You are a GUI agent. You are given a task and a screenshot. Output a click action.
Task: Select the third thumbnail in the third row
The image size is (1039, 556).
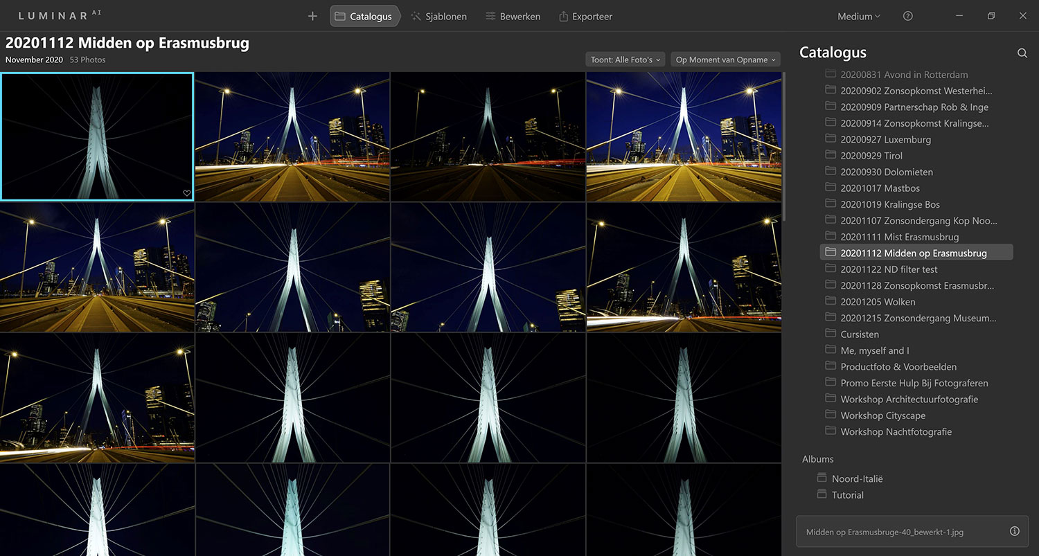click(488, 398)
